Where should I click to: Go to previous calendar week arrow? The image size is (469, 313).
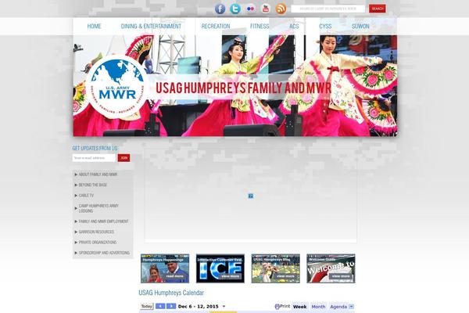[160, 306]
